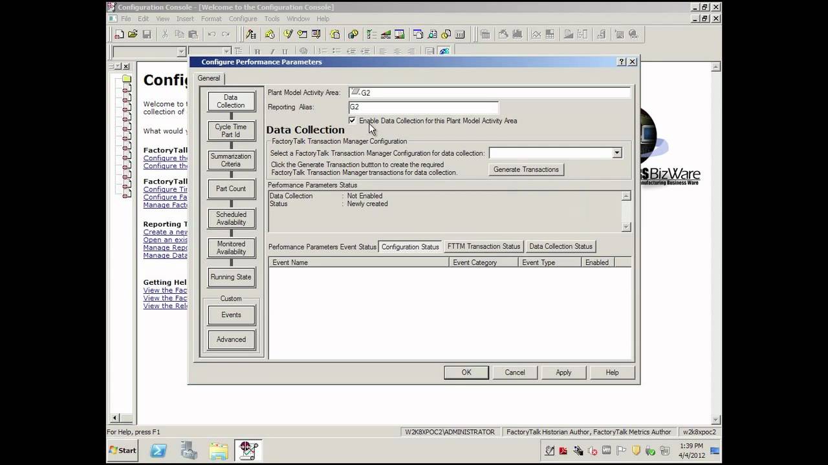Image resolution: width=828 pixels, height=465 pixels.
Task: Click the Copy toolbar icon
Action: click(179, 34)
